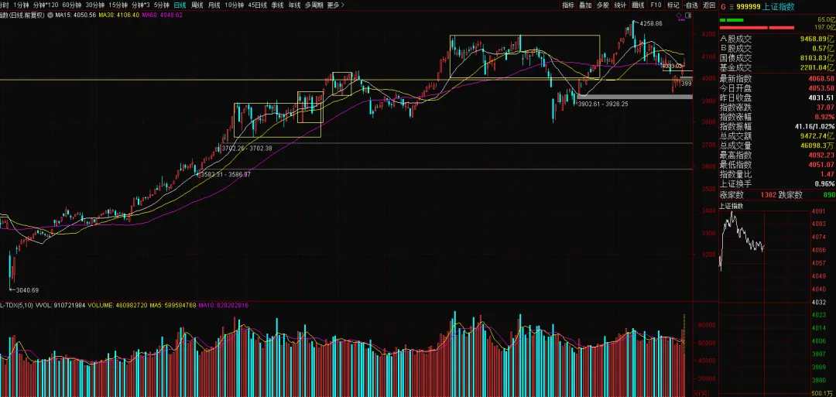This screenshot has height=397, width=836.
Task: Click the red G icon in the quote header
Action: coord(724,7)
